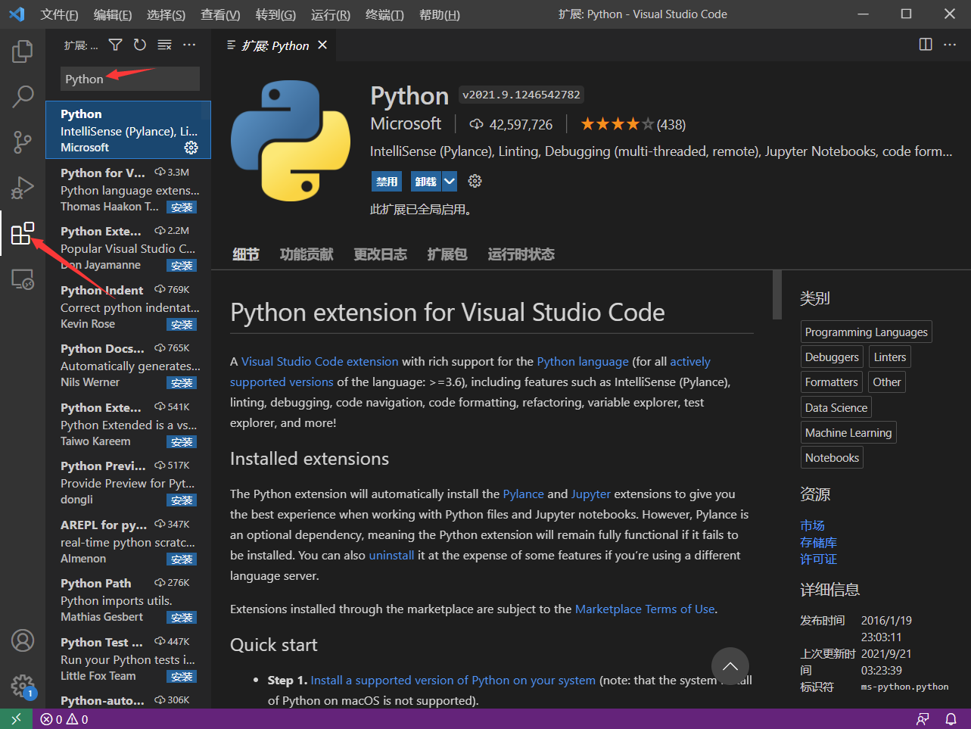The width and height of the screenshot is (971, 729).
Task: Expand the 卸载 dropdown arrow
Action: [x=450, y=182]
